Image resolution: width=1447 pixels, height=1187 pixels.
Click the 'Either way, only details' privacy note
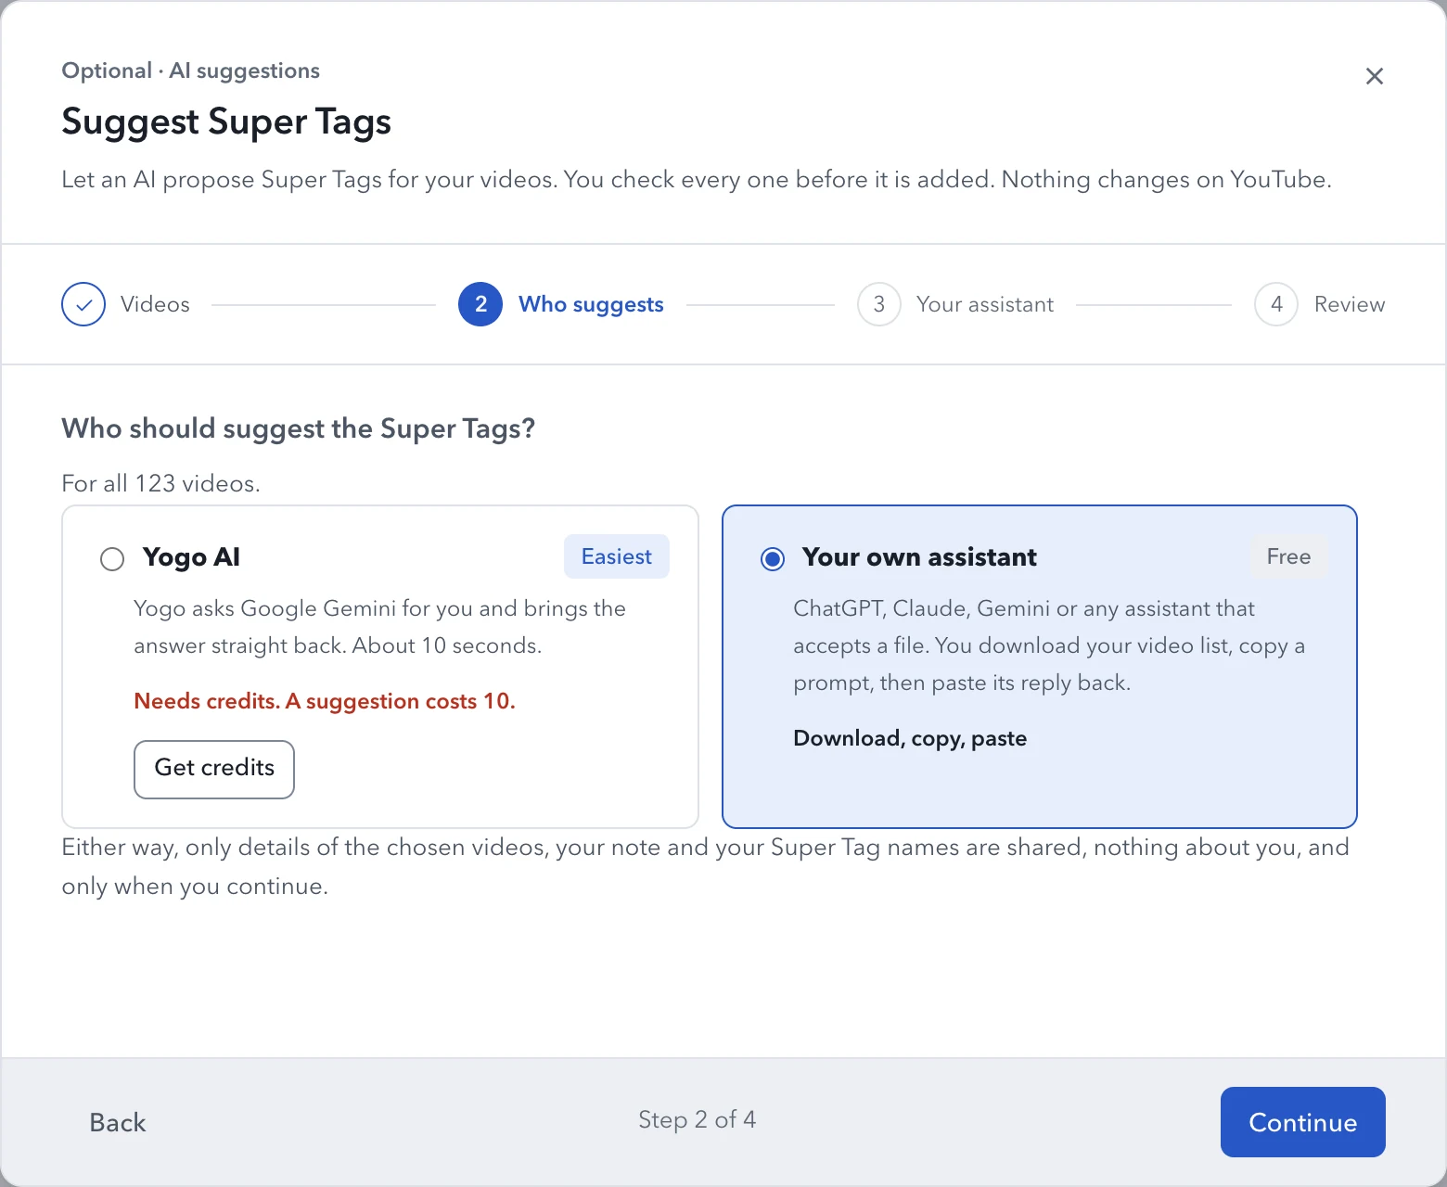click(705, 866)
